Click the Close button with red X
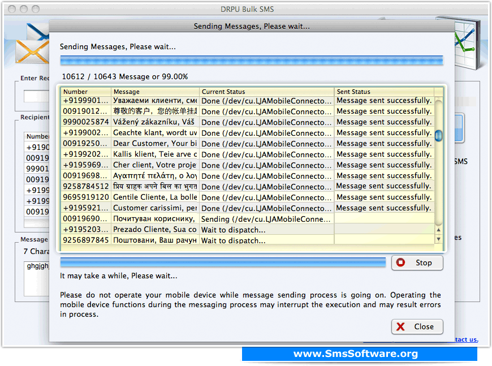This screenshot has width=492, height=366. click(x=417, y=326)
